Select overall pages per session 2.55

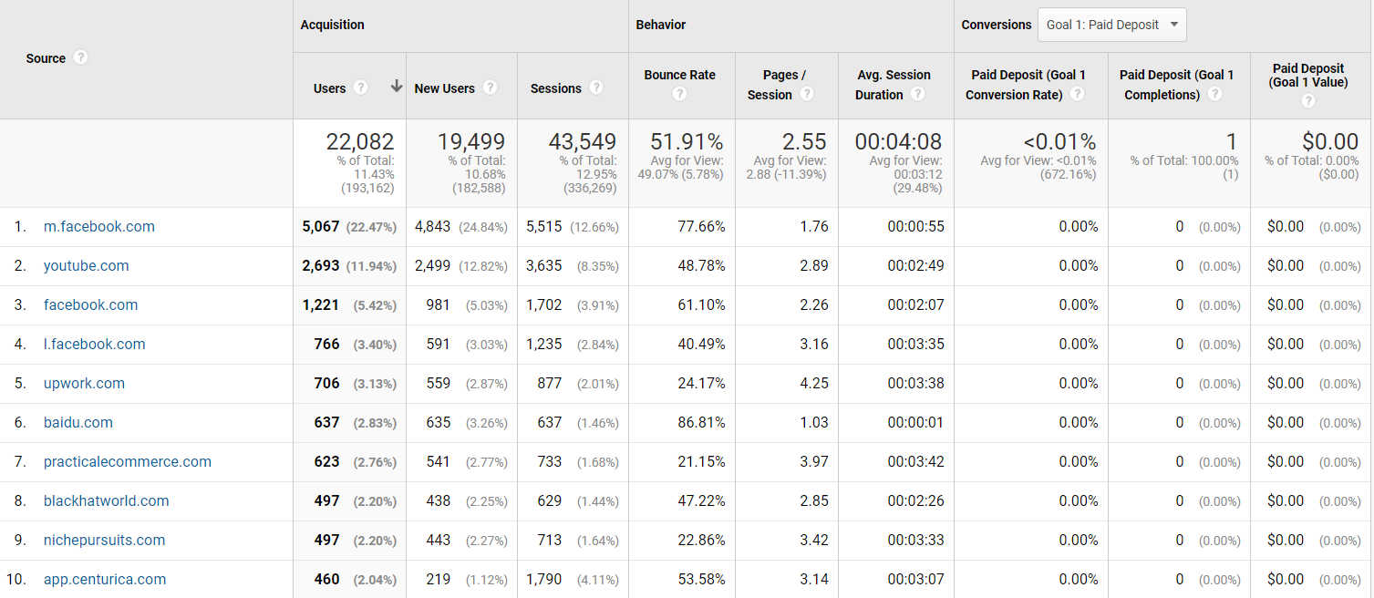tap(804, 142)
